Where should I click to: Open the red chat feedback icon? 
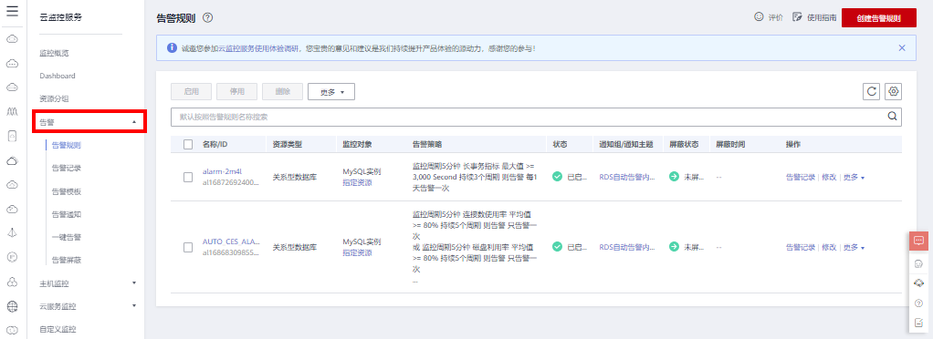point(918,241)
